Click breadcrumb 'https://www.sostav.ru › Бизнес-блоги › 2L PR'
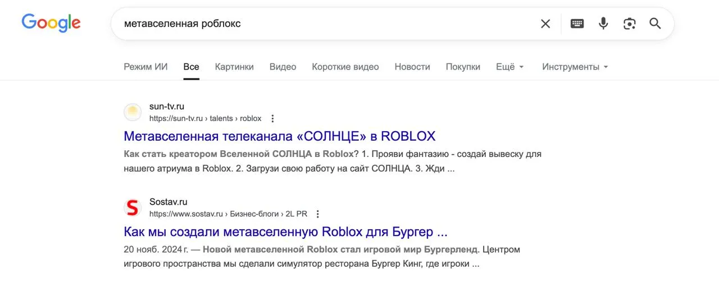Image resolution: width=719 pixels, height=282 pixels. pyautogui.click(x=228, y=214)
